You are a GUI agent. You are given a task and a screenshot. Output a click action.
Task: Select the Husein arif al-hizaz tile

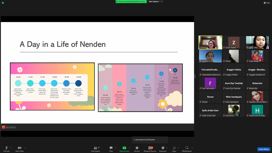257,110
